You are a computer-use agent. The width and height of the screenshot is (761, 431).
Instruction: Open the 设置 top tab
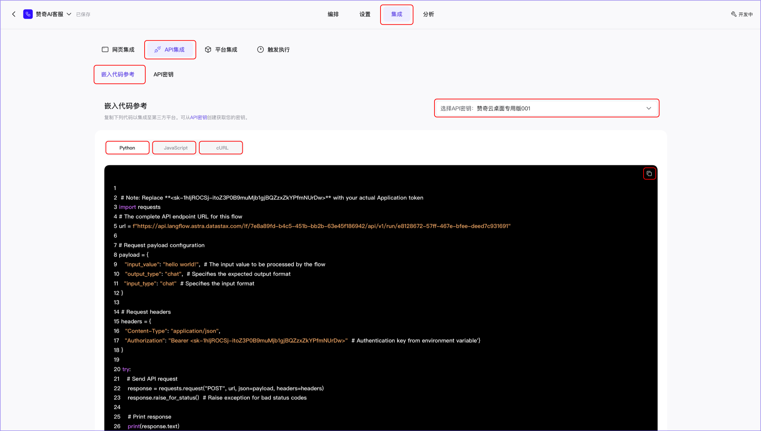pyautogui.click(x=365, y=14)
